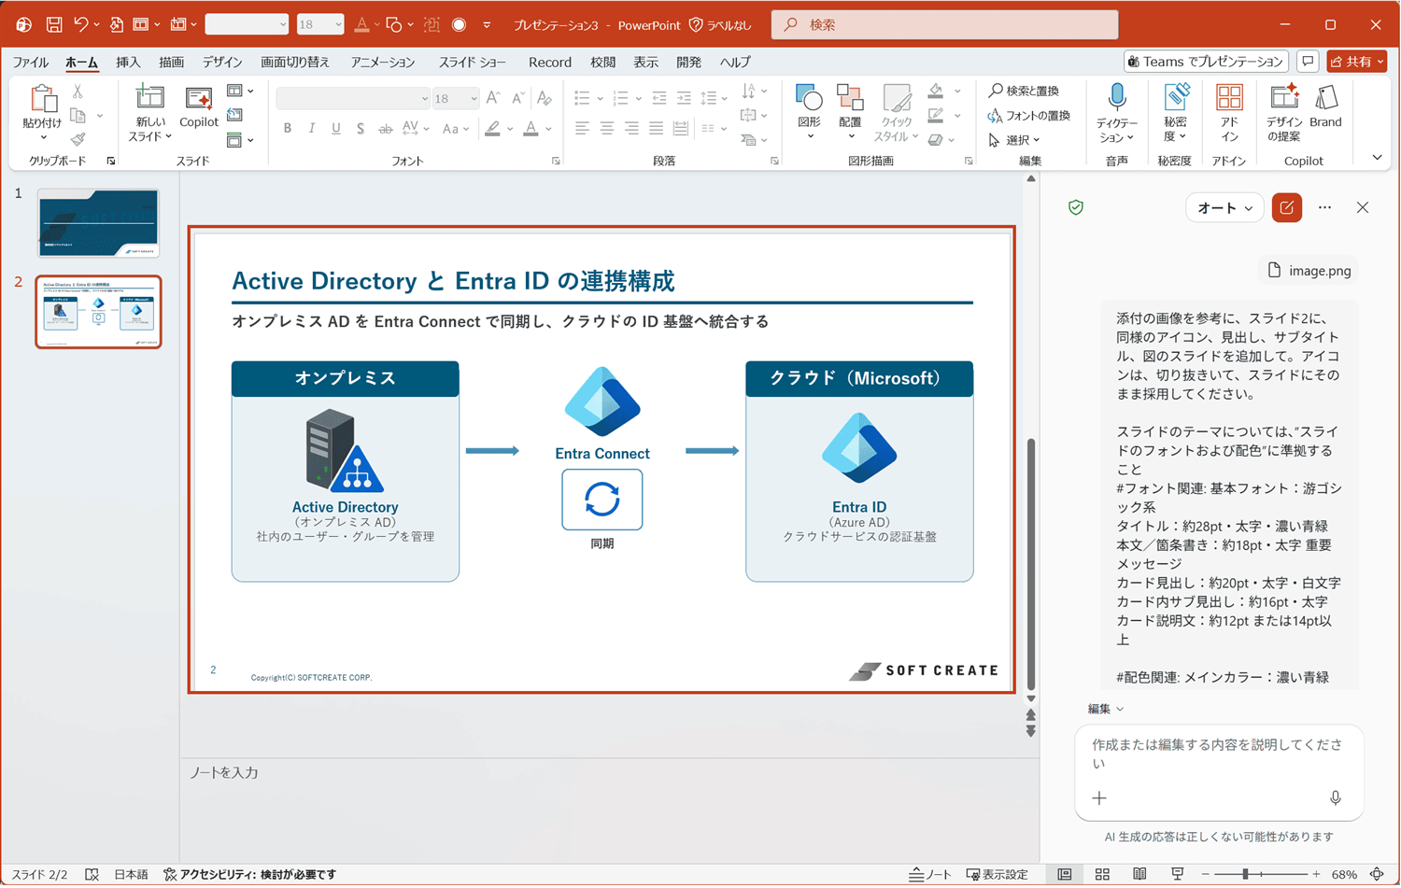Center the text alignment

pyautogui.click(x=607, y=129)
